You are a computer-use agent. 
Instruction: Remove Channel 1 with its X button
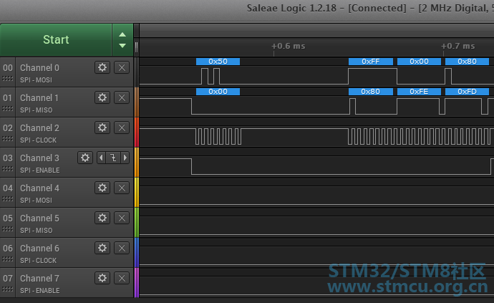pos(122,97)
